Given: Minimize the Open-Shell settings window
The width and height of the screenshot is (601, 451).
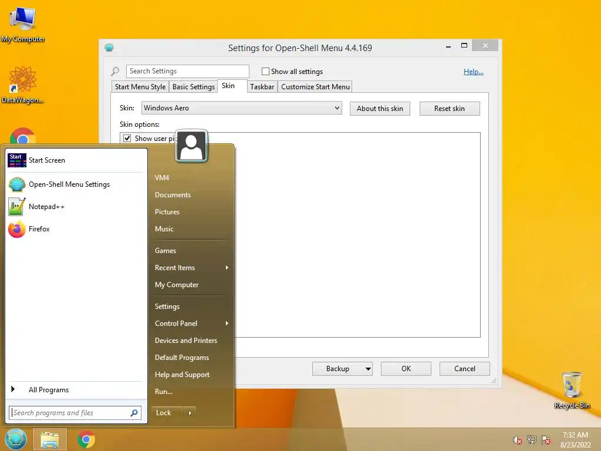Looking at the screenshot, I should [x=448, y=46].
